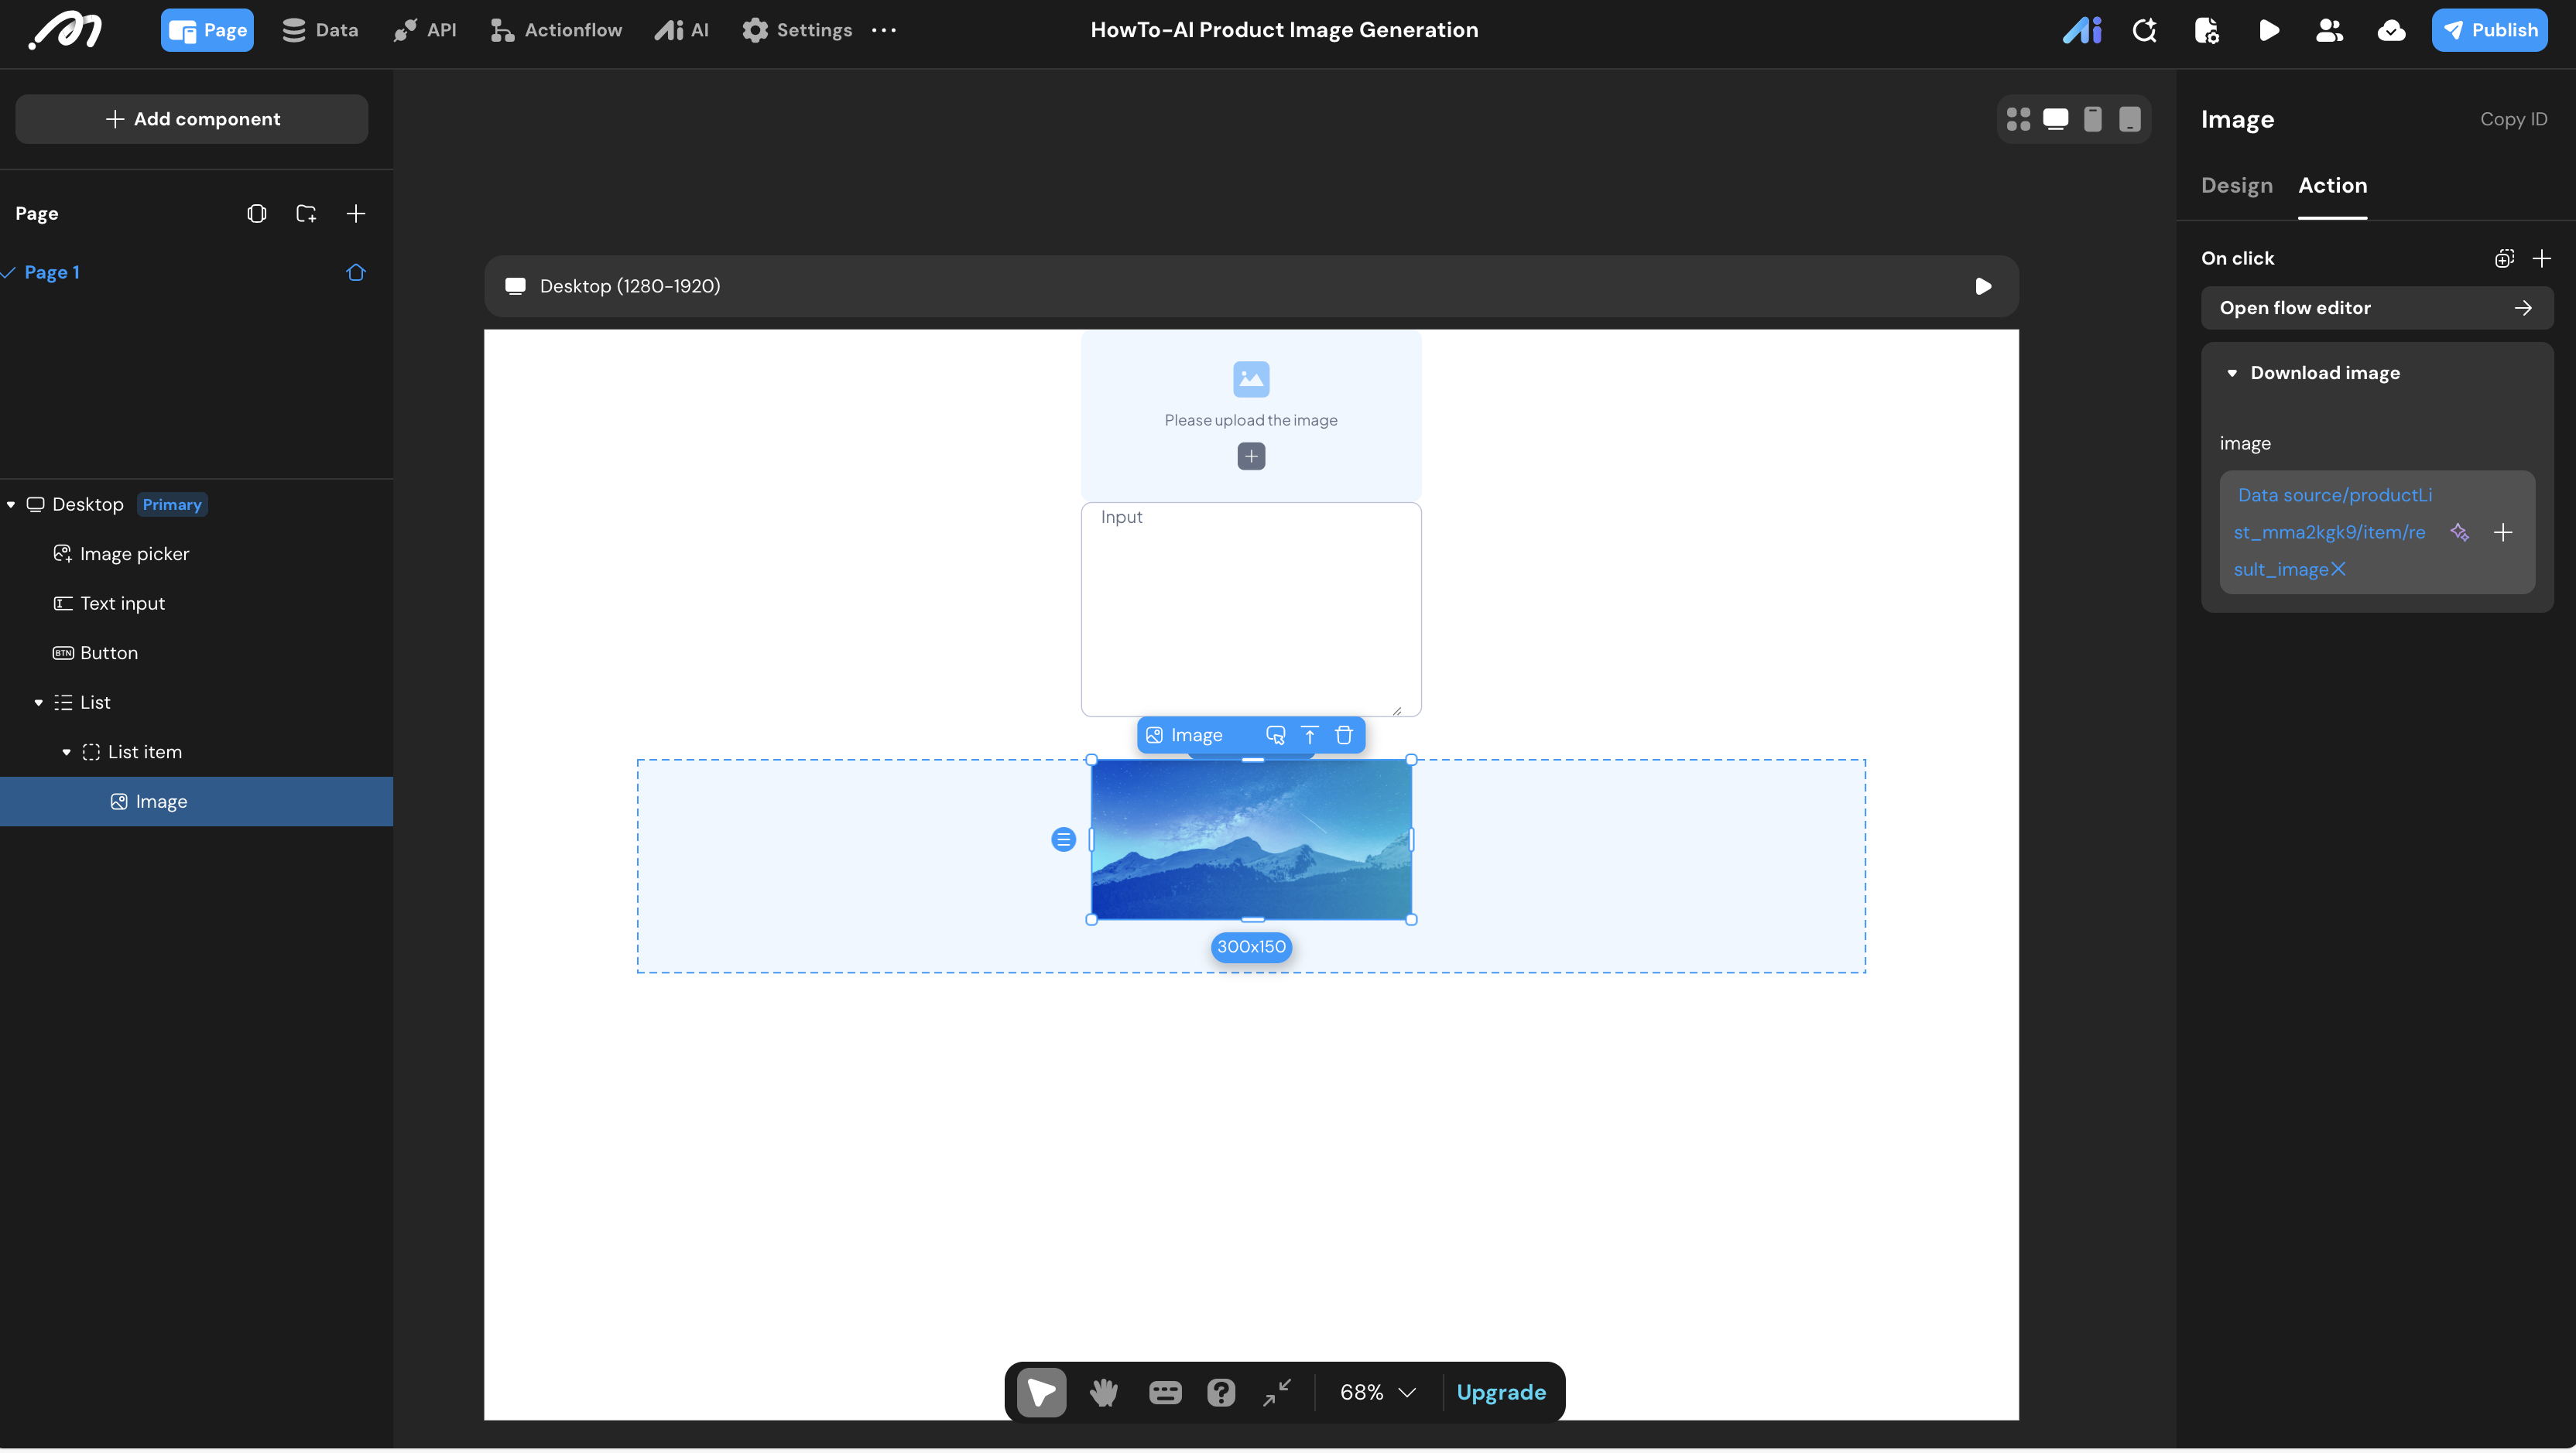Click the cloud save icon in header
The height and width of the screenshot is (1453, 2576).
tap(2391, 30)
